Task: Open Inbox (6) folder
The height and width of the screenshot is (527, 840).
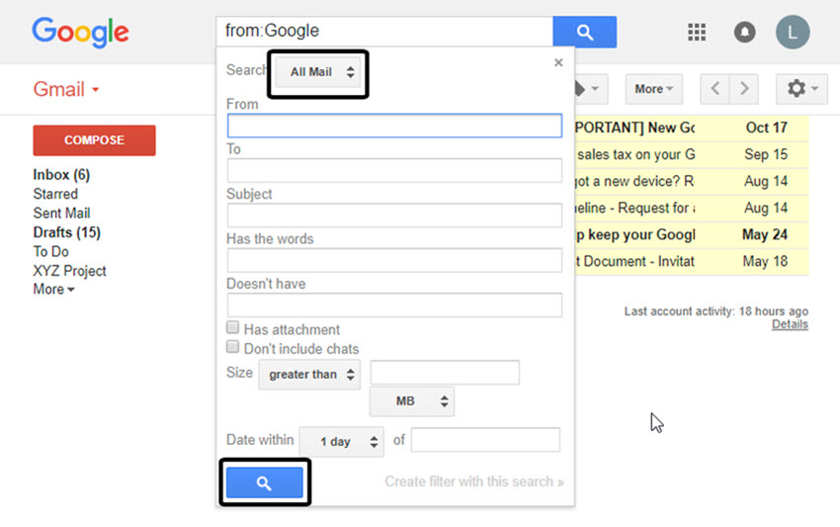Action: (x=61, y=175)
